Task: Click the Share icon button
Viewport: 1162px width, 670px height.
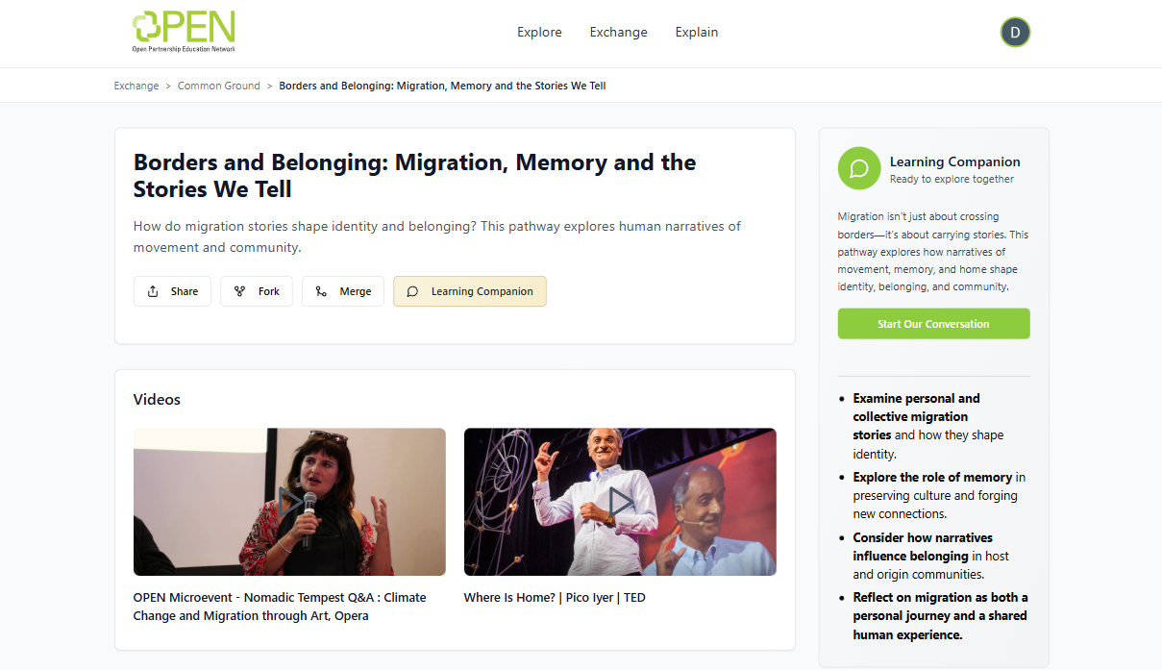Action: pyautogui.click(x=172, y=291)
